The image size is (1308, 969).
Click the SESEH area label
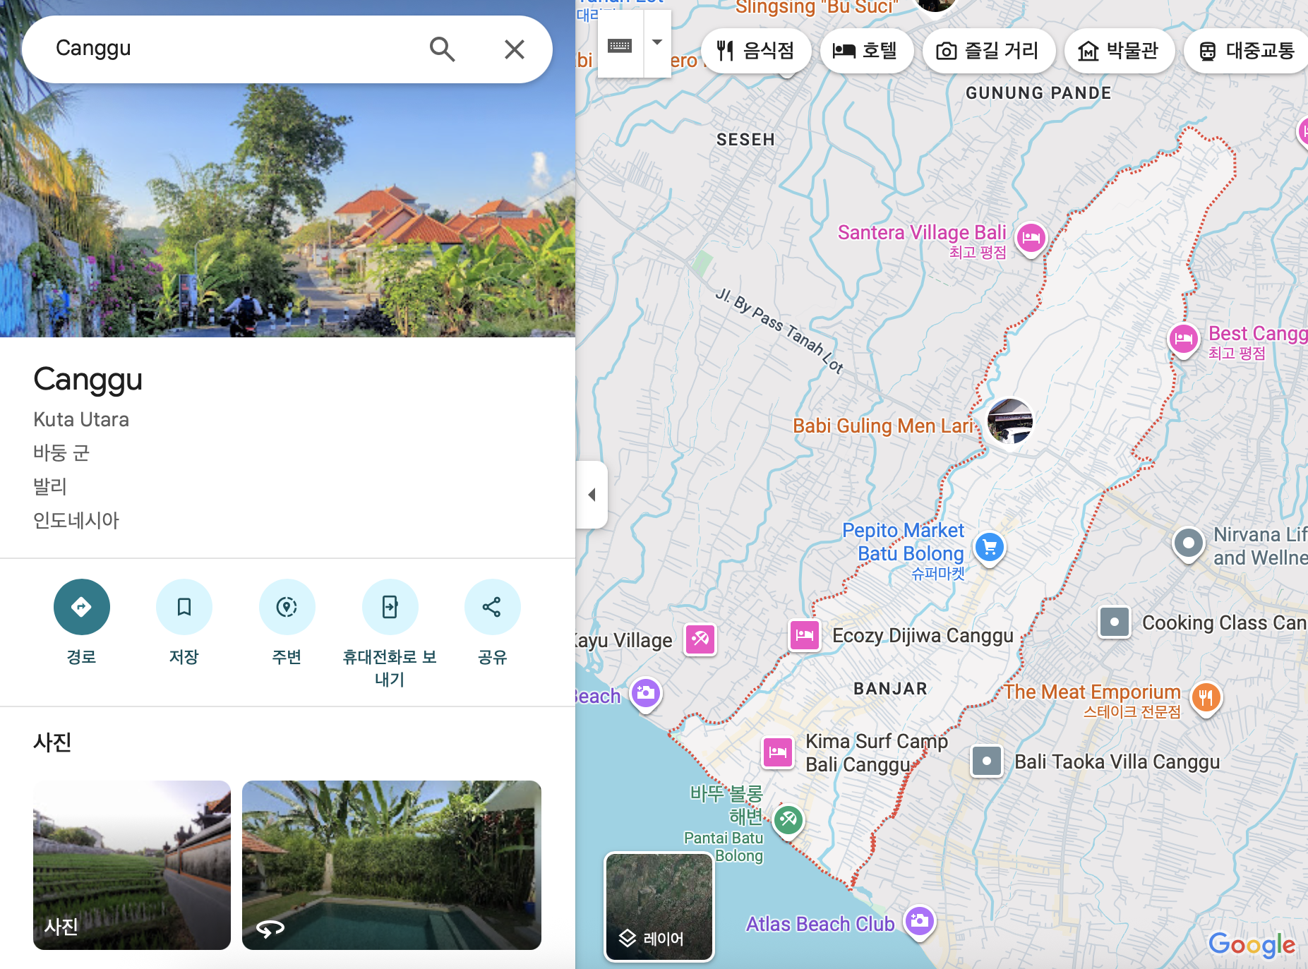click(x=745, y=140)
